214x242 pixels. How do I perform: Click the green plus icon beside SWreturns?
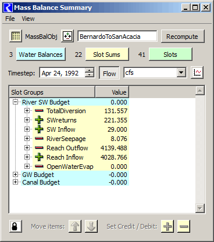[39, 120]
